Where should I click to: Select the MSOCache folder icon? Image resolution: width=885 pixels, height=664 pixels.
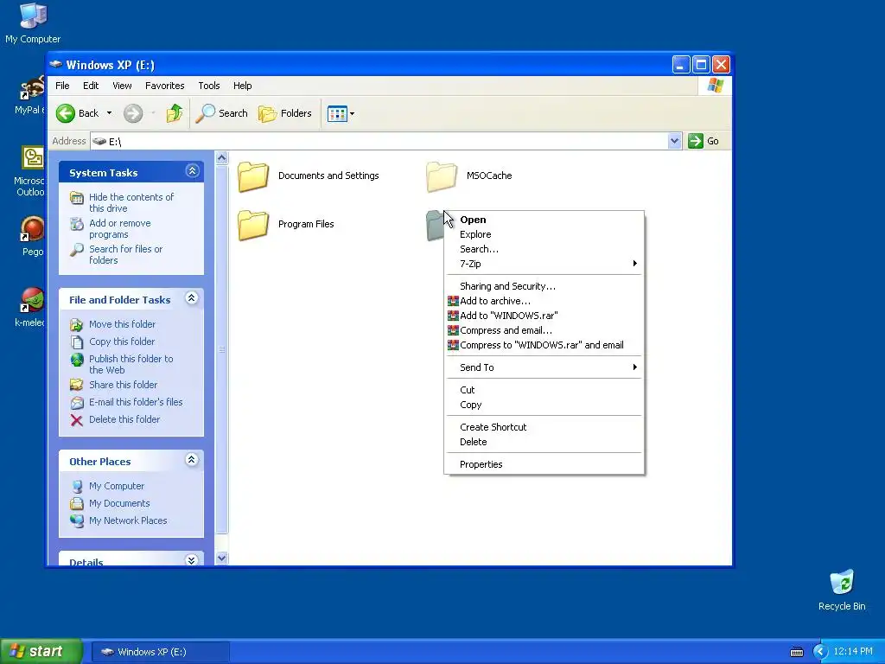pos(442,176)
